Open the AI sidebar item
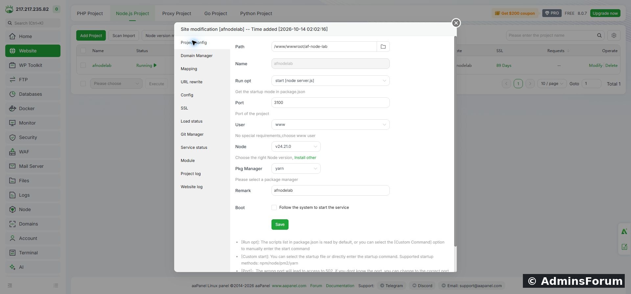This screenshot has width=631, height=294. [33, 267]
